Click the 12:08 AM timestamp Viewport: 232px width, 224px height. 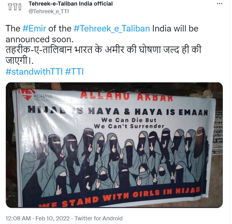pyautogui.click(x=18, y=218)
